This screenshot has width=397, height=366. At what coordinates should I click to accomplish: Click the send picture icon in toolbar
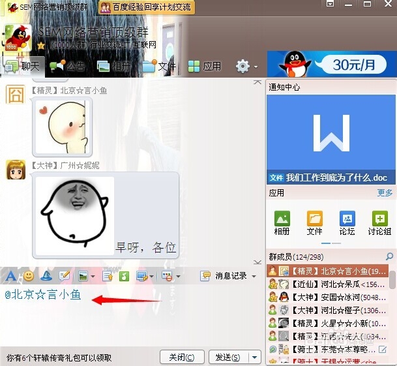pyautogui.click(x=83, y=276)
